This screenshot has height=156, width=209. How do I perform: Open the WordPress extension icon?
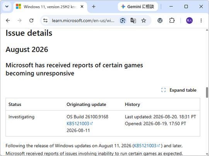[160, 20]
